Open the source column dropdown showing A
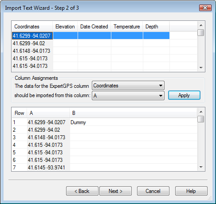This screenshot has width=216, height=204. pyautogui.click(x=128, y=96)
